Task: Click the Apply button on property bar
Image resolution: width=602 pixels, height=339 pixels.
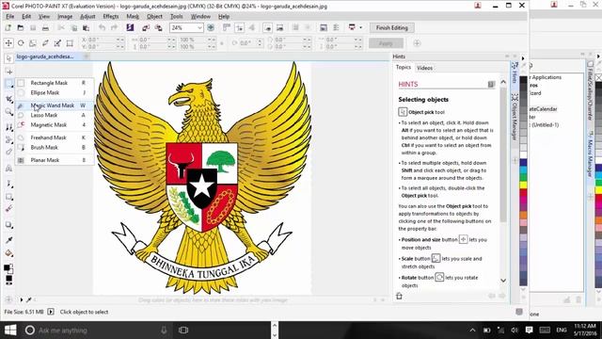Action: click(x=386, y=43)
